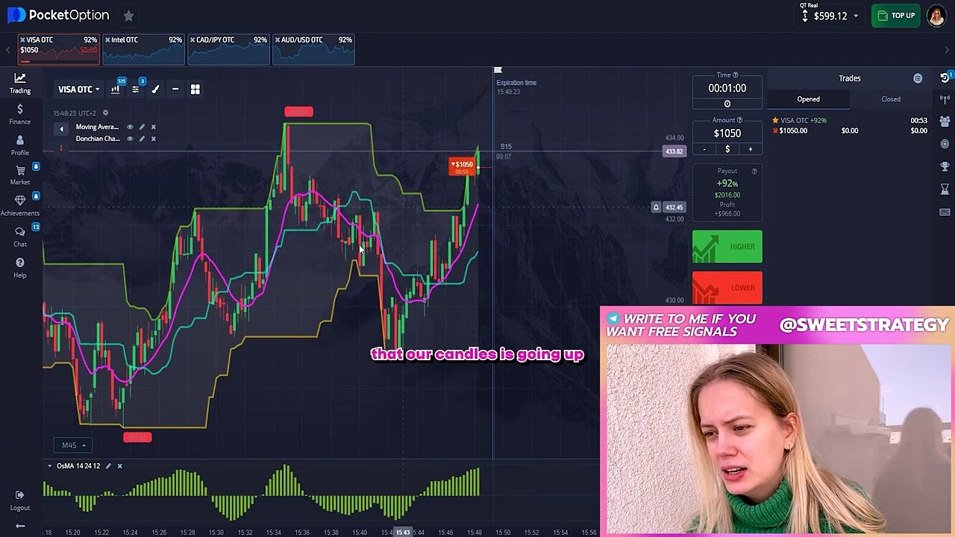Open the chart type settings icon
This screenshot has width=955, height=537.
116,89
